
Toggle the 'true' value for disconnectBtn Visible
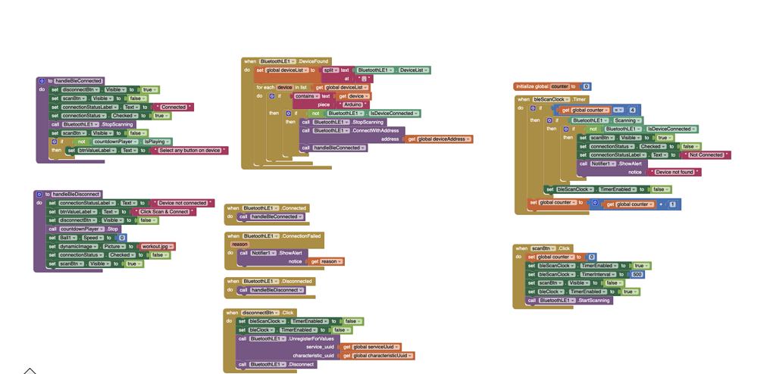coord(148,89)
